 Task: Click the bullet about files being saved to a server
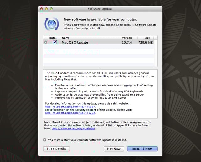coord(99,95)
